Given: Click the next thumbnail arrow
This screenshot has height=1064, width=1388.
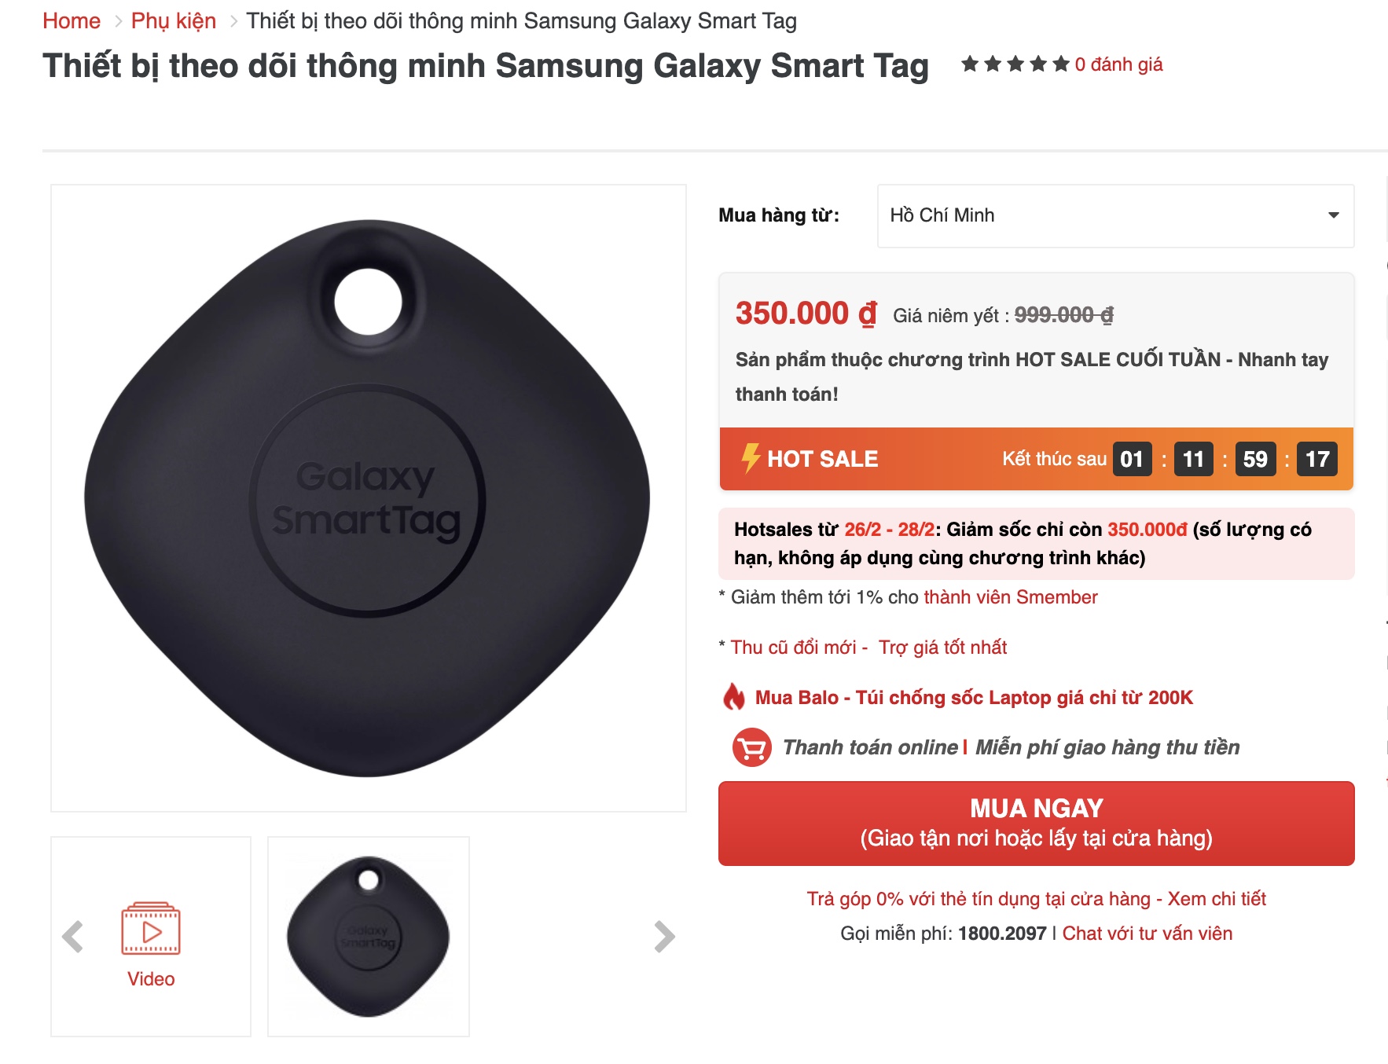Looking at the screenshot, I should coord(664,937).
